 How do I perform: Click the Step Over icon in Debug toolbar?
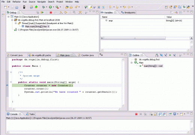[66, 12]
